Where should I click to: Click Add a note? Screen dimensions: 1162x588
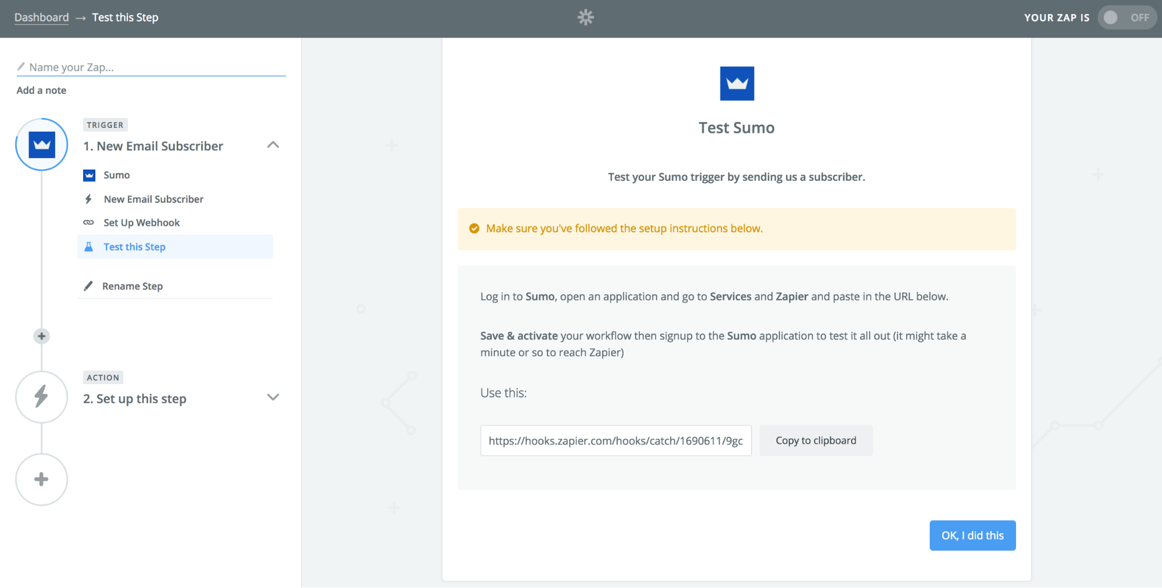[41, 90]
